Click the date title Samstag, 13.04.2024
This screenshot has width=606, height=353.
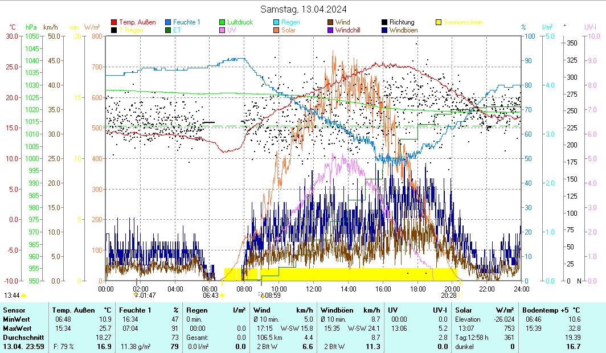(303, 9)
